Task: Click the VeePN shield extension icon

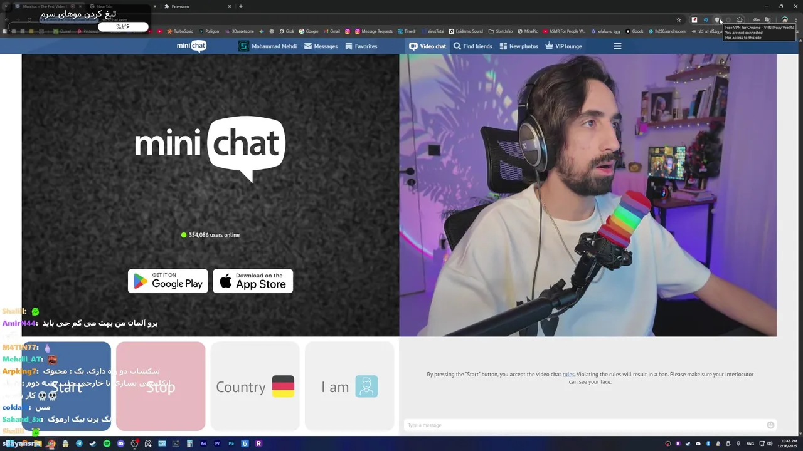Action: 718,20
